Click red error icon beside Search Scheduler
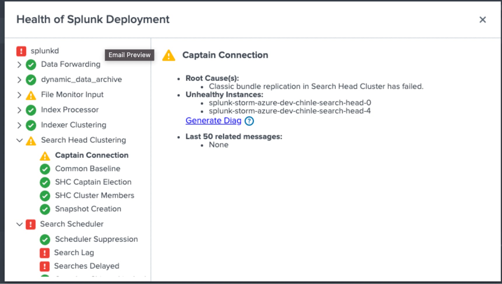The image size is (502, 284). pyautogui.click(x=31, y=224)
